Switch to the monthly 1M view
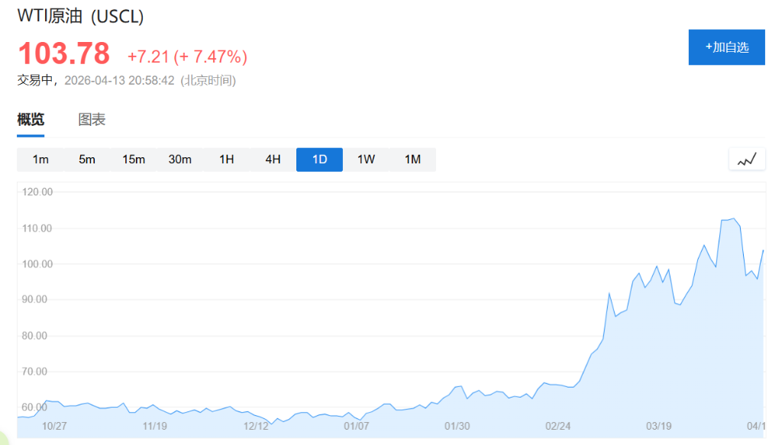Image resolution: width=782 pixels, height=445 pixels. pyautogui.click(x=412, y=160)
